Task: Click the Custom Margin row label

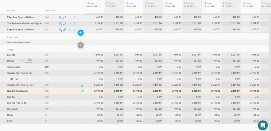Action: pos(14,67)
